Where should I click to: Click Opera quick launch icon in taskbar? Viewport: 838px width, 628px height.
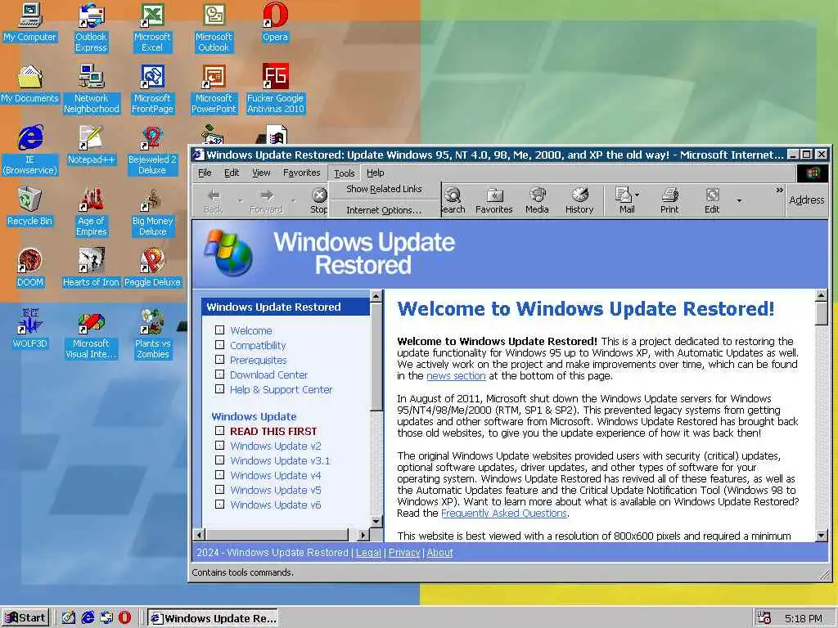(x=124, y=617)
